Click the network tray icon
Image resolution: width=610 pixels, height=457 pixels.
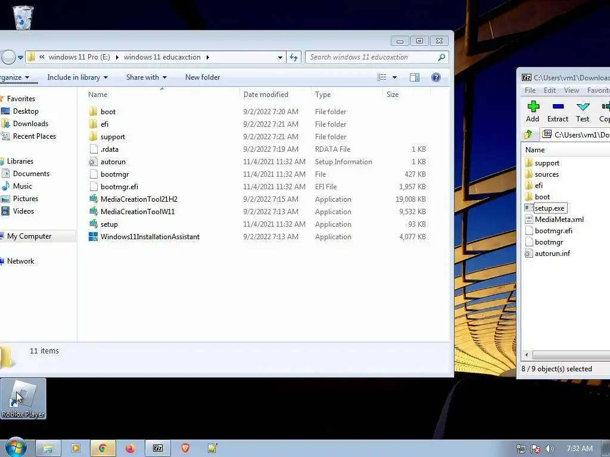[x=521, y=449]
